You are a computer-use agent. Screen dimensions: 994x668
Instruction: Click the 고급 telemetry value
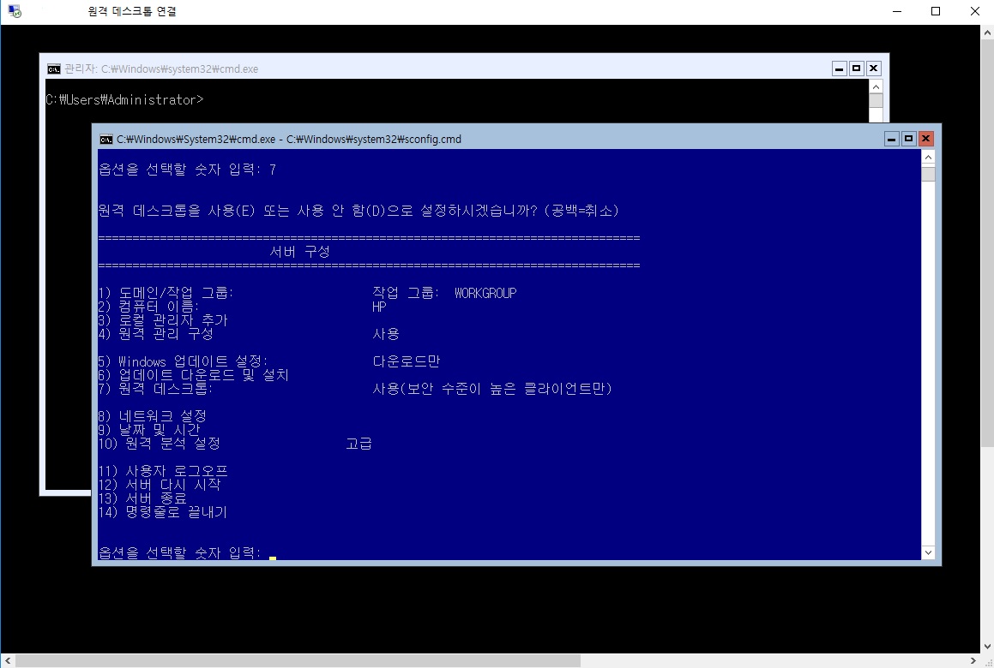point(358,444)
